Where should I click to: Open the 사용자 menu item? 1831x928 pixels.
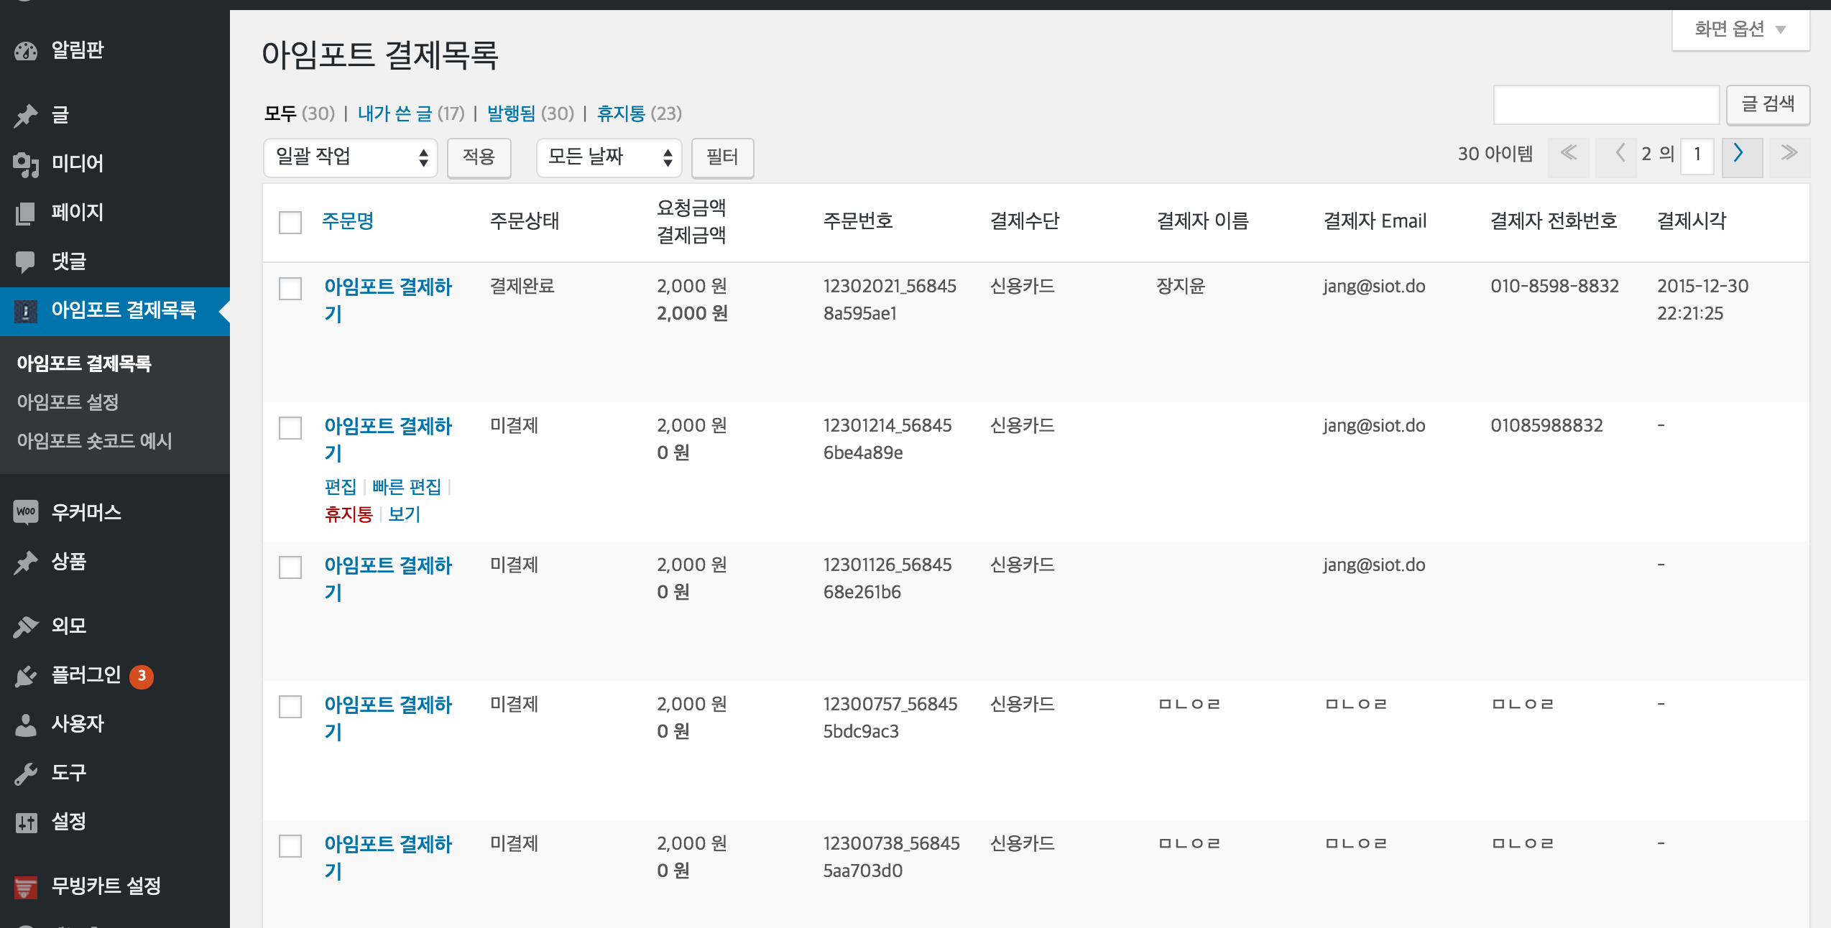click(x=78, y=724)
